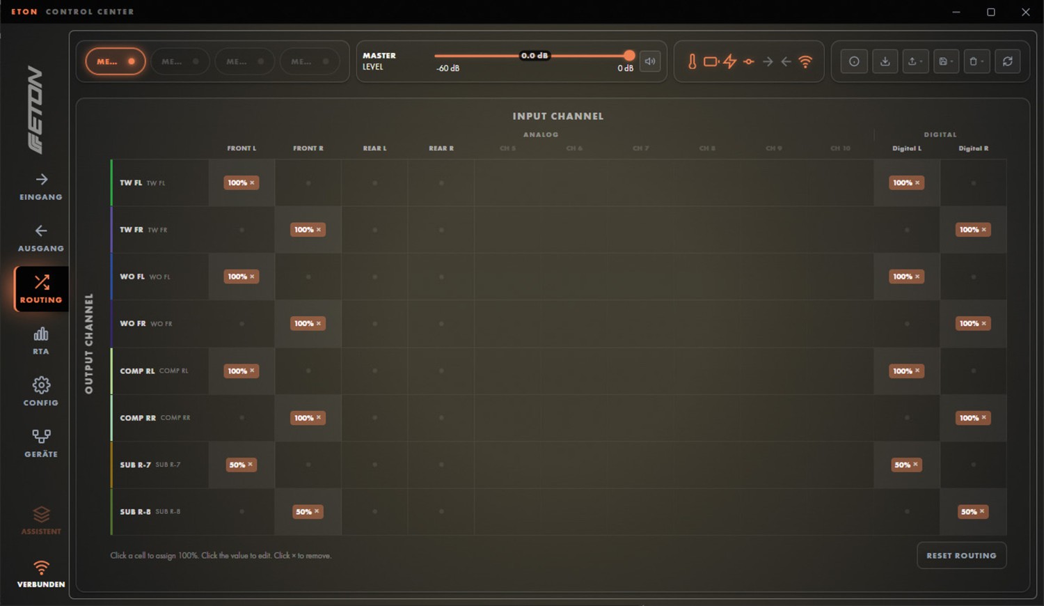Click the download import button
The image size is (1044, 606).
coord(885,61)
